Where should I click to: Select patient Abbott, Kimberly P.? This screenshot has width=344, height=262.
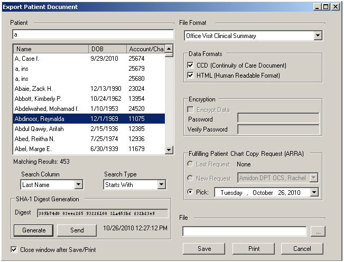point(89,99)
